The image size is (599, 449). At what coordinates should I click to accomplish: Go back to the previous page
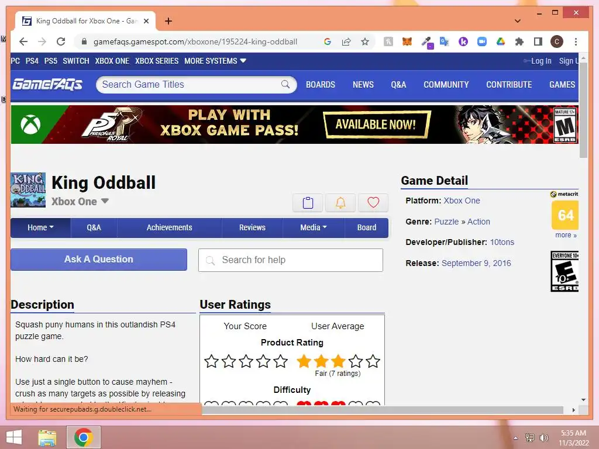pos(23,42)
